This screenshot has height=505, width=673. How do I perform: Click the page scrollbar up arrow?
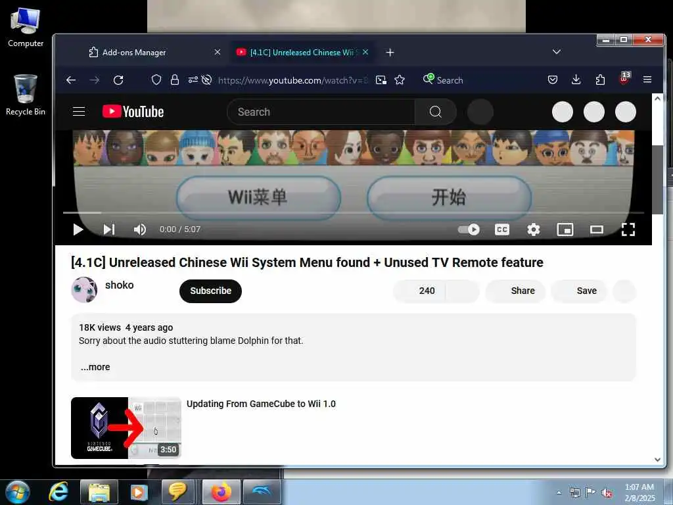657,99
